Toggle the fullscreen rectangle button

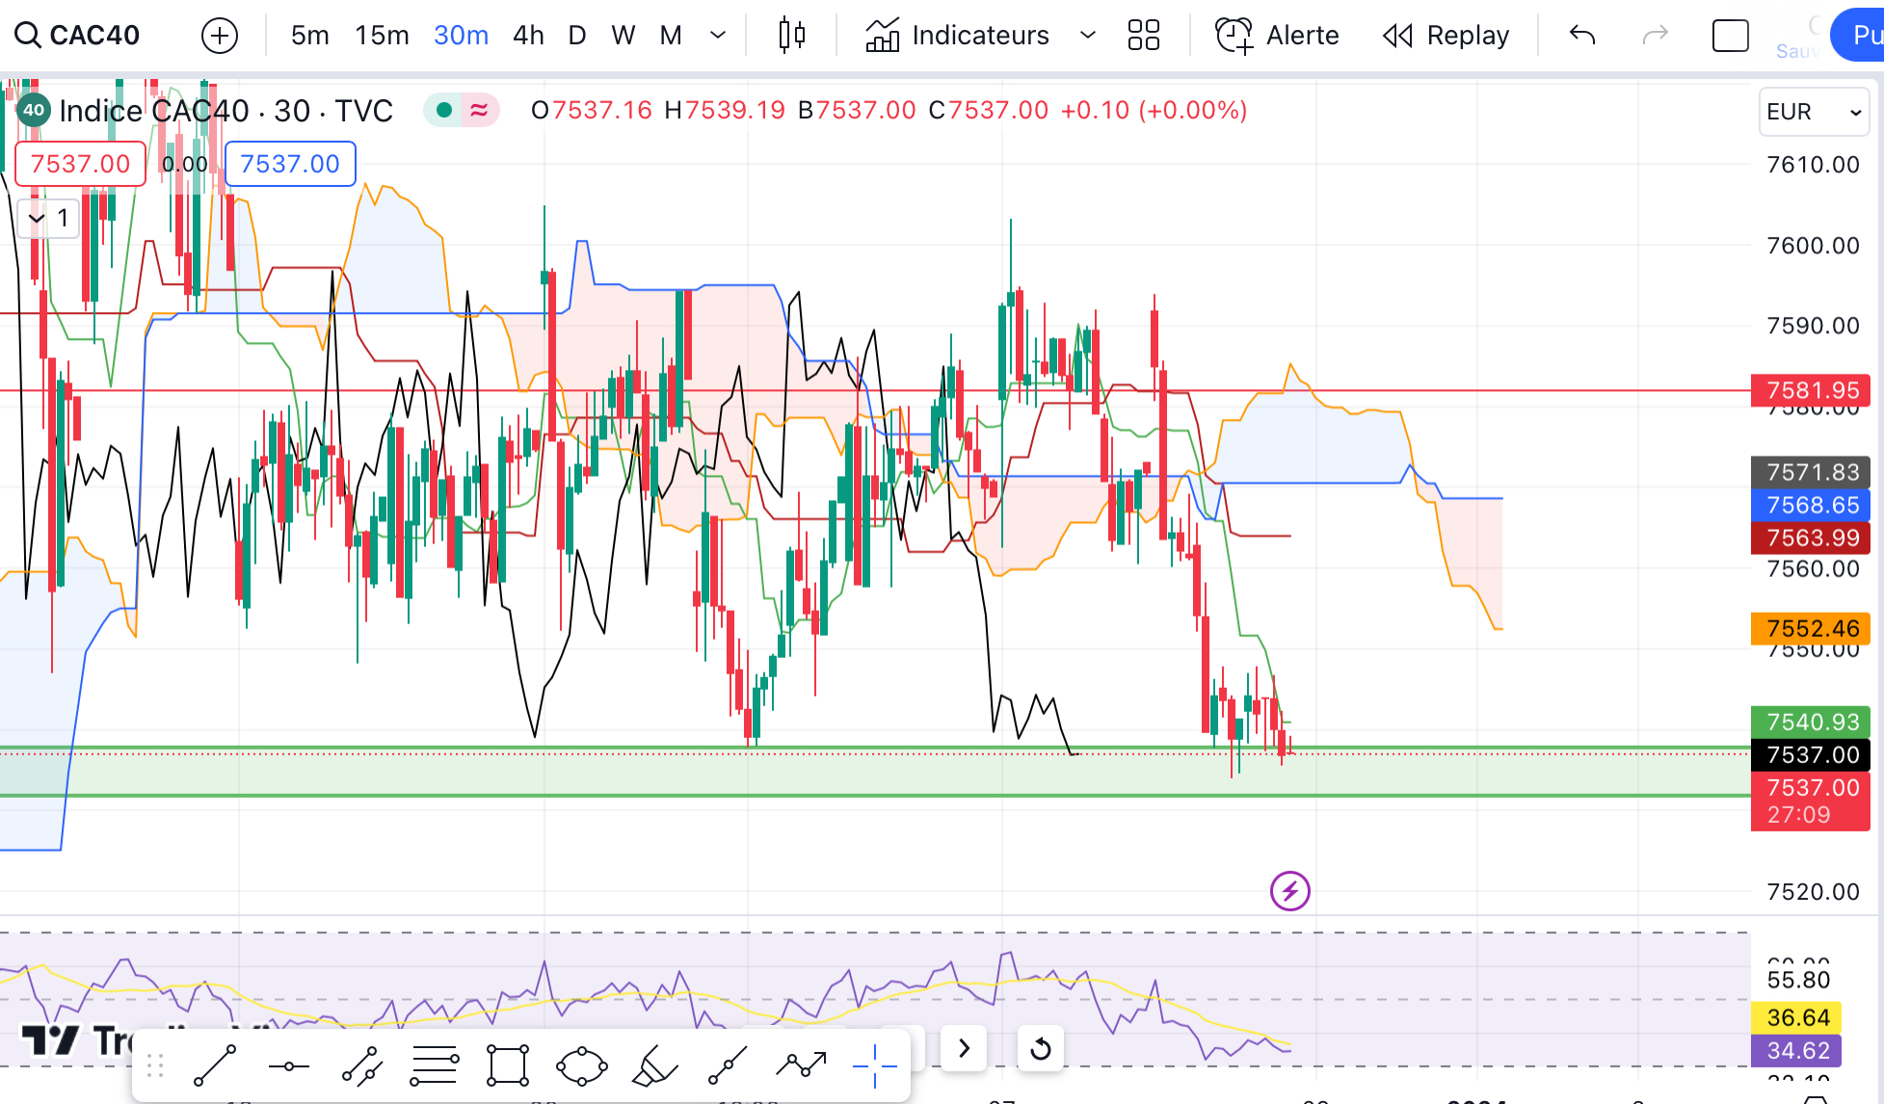[1730, 36]
